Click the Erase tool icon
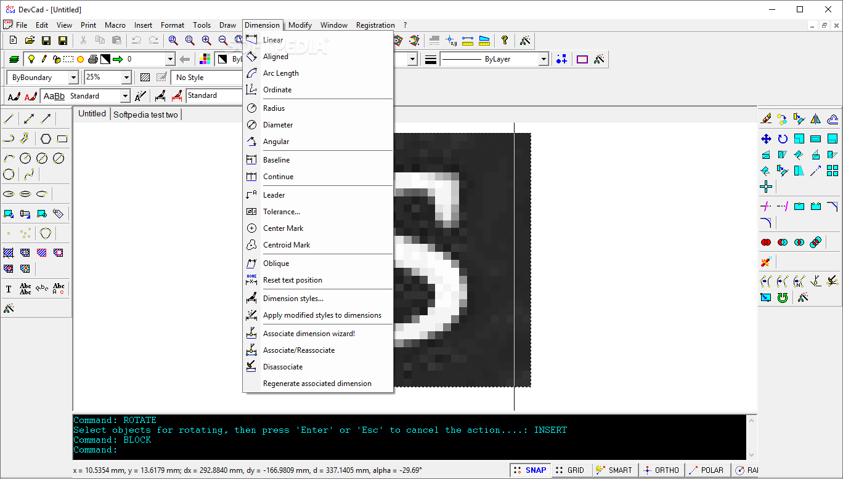843x479 pixels. 766,119
